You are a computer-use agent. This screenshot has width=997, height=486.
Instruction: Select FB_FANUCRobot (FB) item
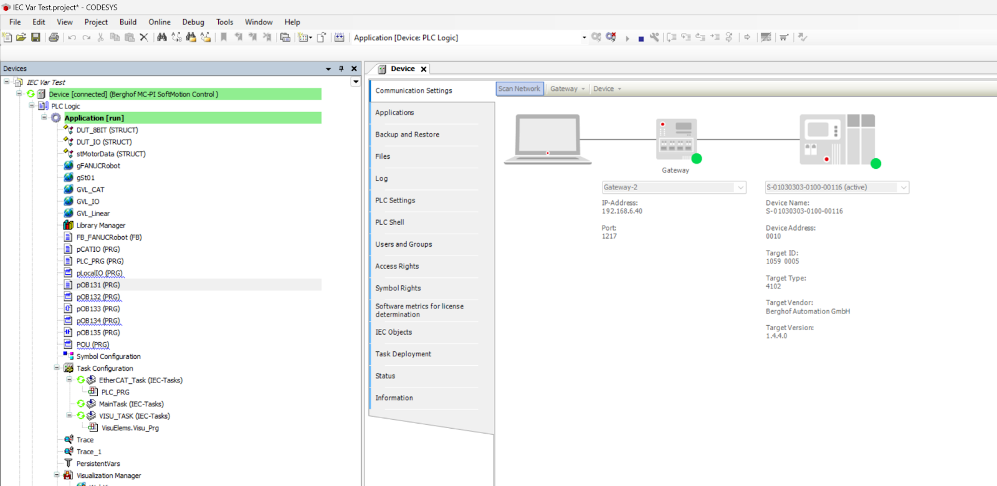tap(109, 237)
